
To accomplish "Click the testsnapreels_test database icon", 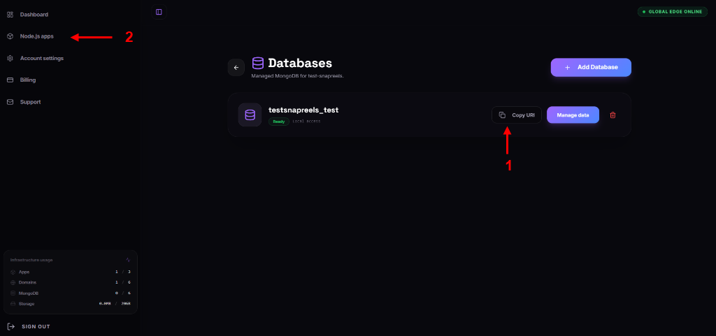I will pyautogui.click(x=250, y=115).
